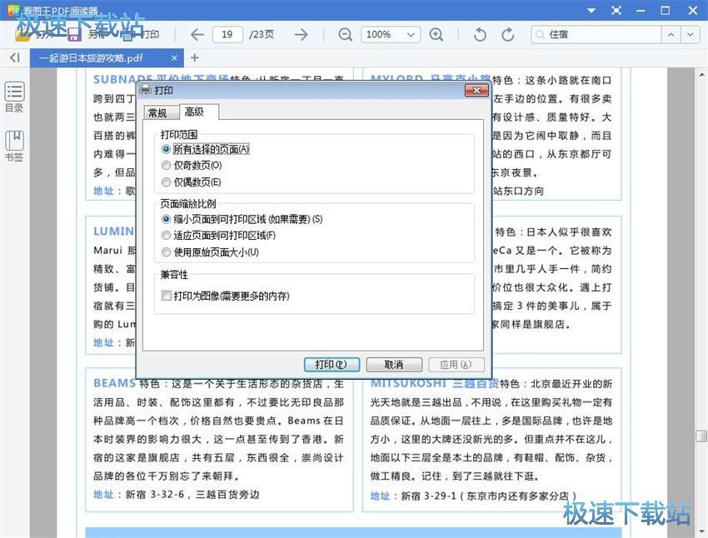Open a file with the folder icon

point(22,34)
